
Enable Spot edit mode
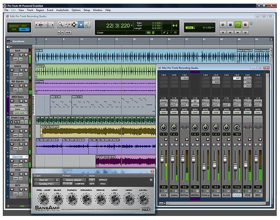pyautogui.click(x=24, y=26)
